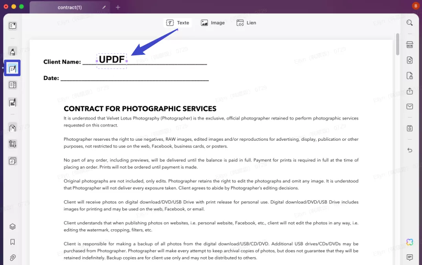Show the Bookmarks panel
This screenshot has width=422, height=265.
[13, 242]
